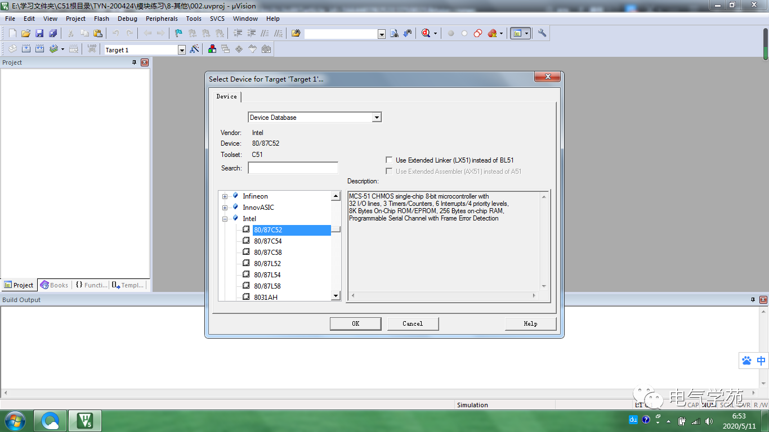Click the Paste clipboard icon
769x432 pixels.
click(x=97, y=33)
